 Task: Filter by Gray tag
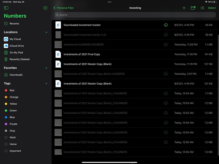pos(12,131)
